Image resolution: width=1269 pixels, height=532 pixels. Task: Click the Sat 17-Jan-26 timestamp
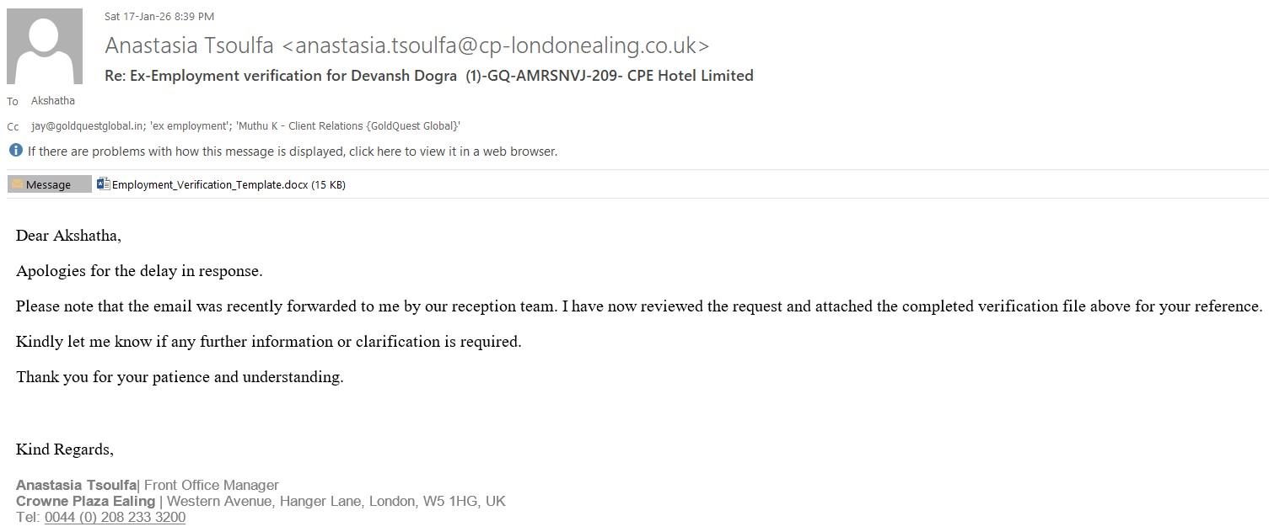coord(159,16)
